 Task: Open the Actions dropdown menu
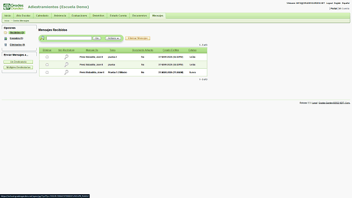[113, 38]
